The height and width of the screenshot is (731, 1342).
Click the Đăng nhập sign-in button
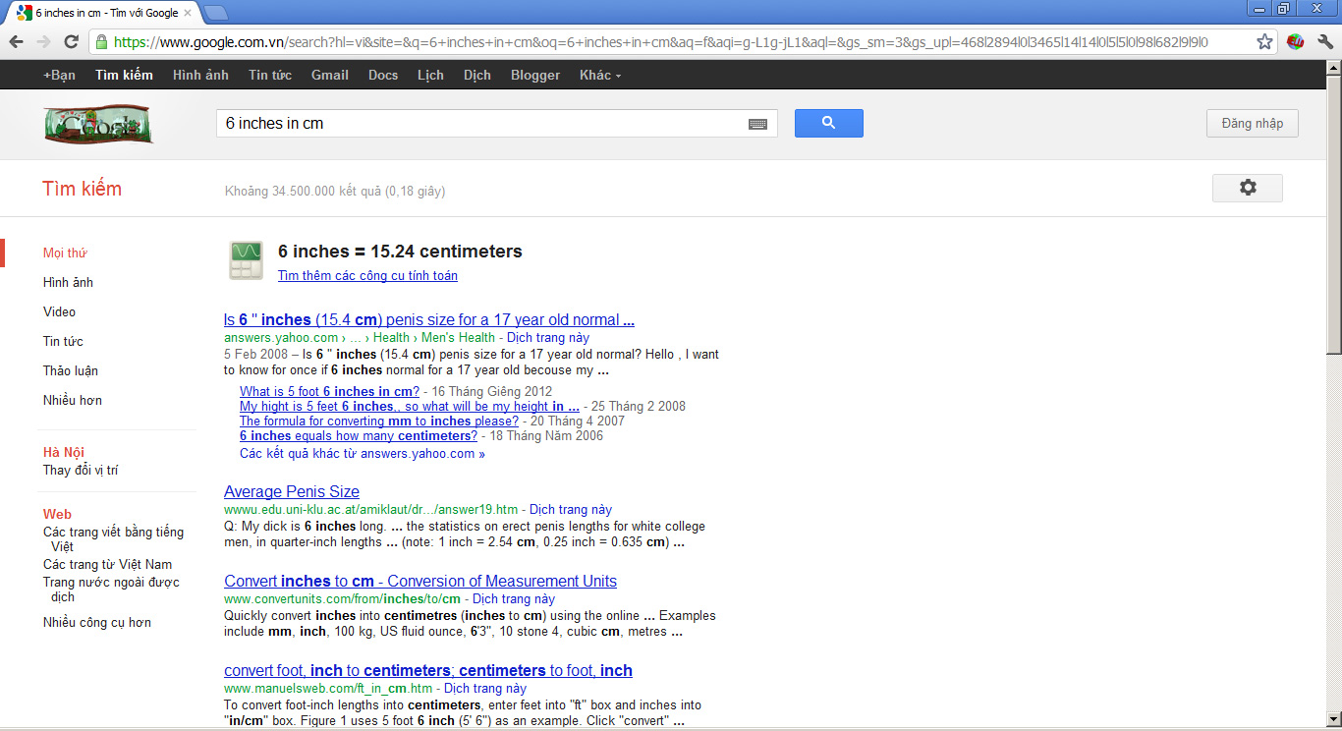pyautogui.click(x=1252, y=123)
